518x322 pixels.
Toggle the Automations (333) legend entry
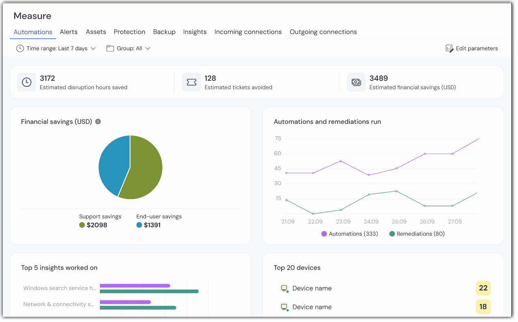tap(349, 234)
